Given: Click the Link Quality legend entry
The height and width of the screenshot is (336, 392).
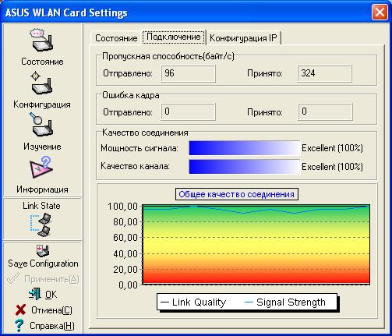Looking at the screenshot, I should point(193,302).
